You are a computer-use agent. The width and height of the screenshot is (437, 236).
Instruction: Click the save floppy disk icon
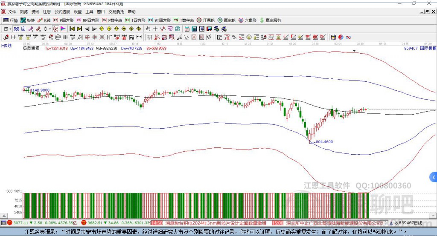pyautogui.click(x=209, y=29)
